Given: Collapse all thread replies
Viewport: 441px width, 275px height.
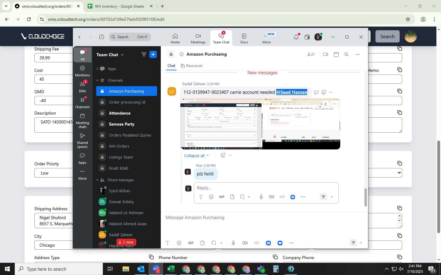Looking at the screenshot, I should click(196, 156).
